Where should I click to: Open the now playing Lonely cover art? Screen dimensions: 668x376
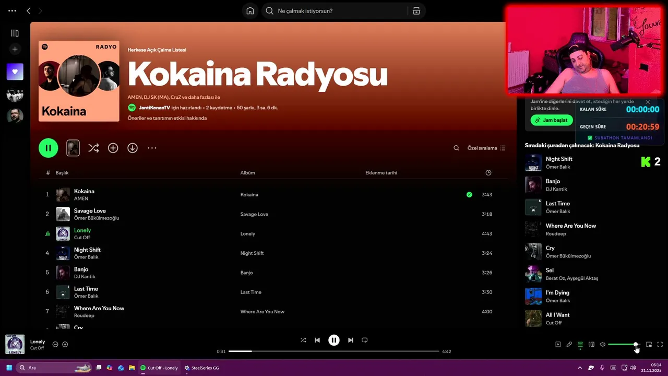coord(15,344)
